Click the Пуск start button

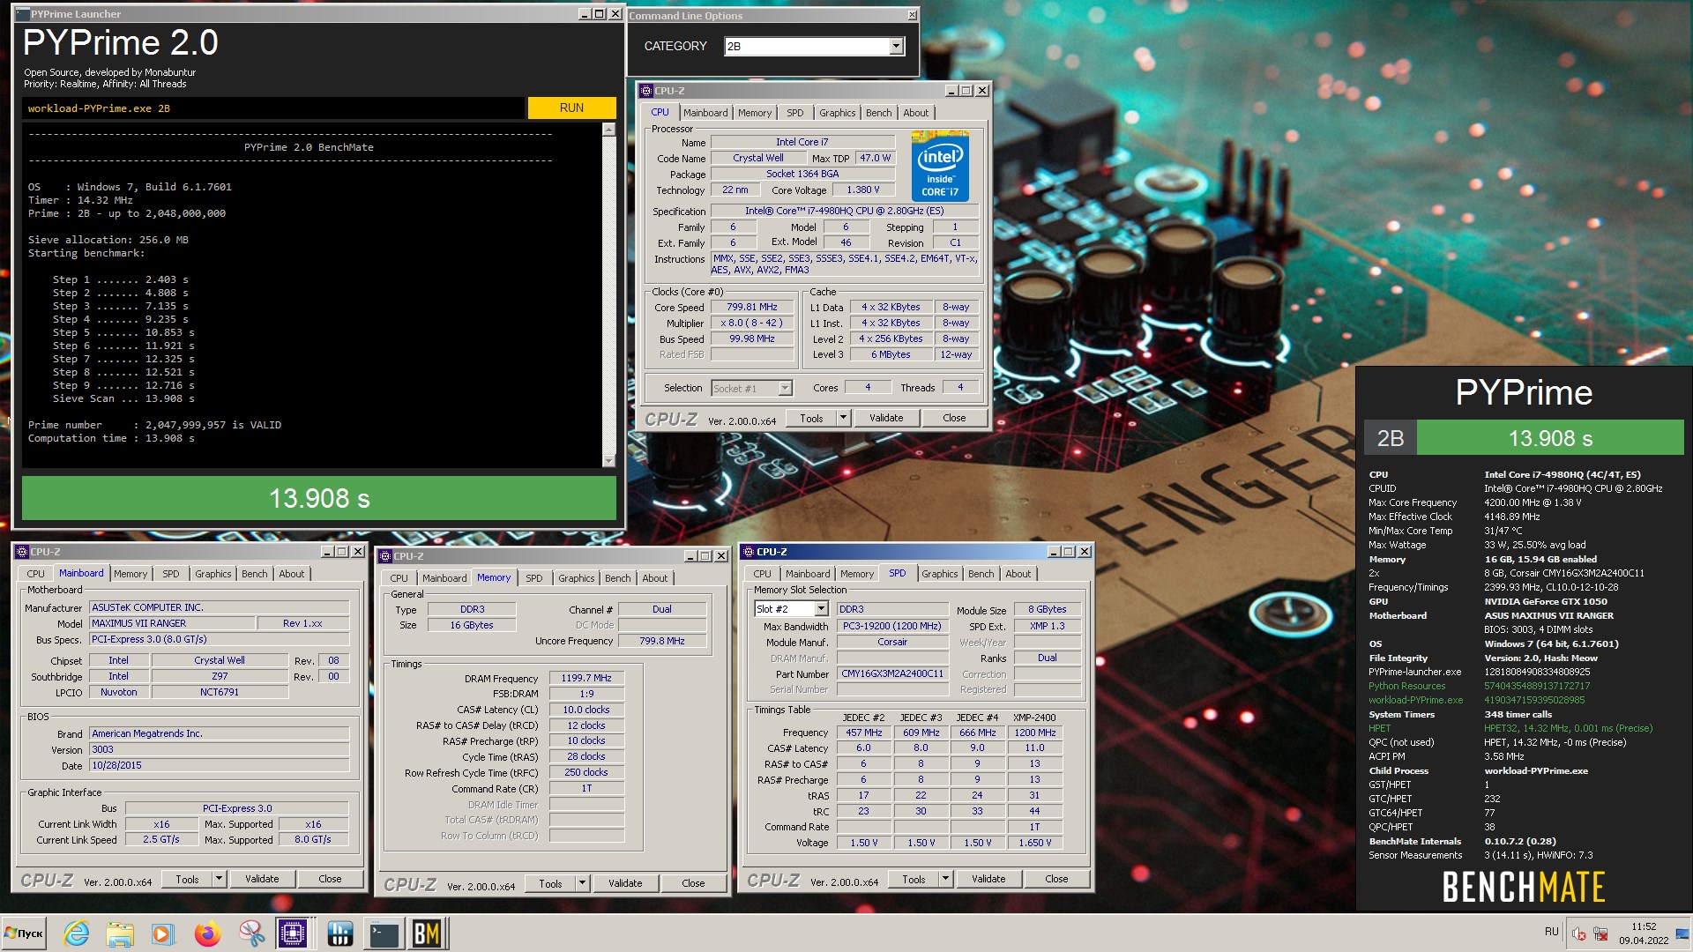pyautogui.click(x=24, y=933)
